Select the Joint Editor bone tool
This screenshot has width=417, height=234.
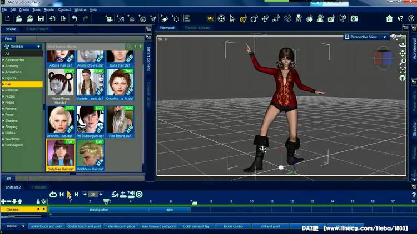[287, 18]
